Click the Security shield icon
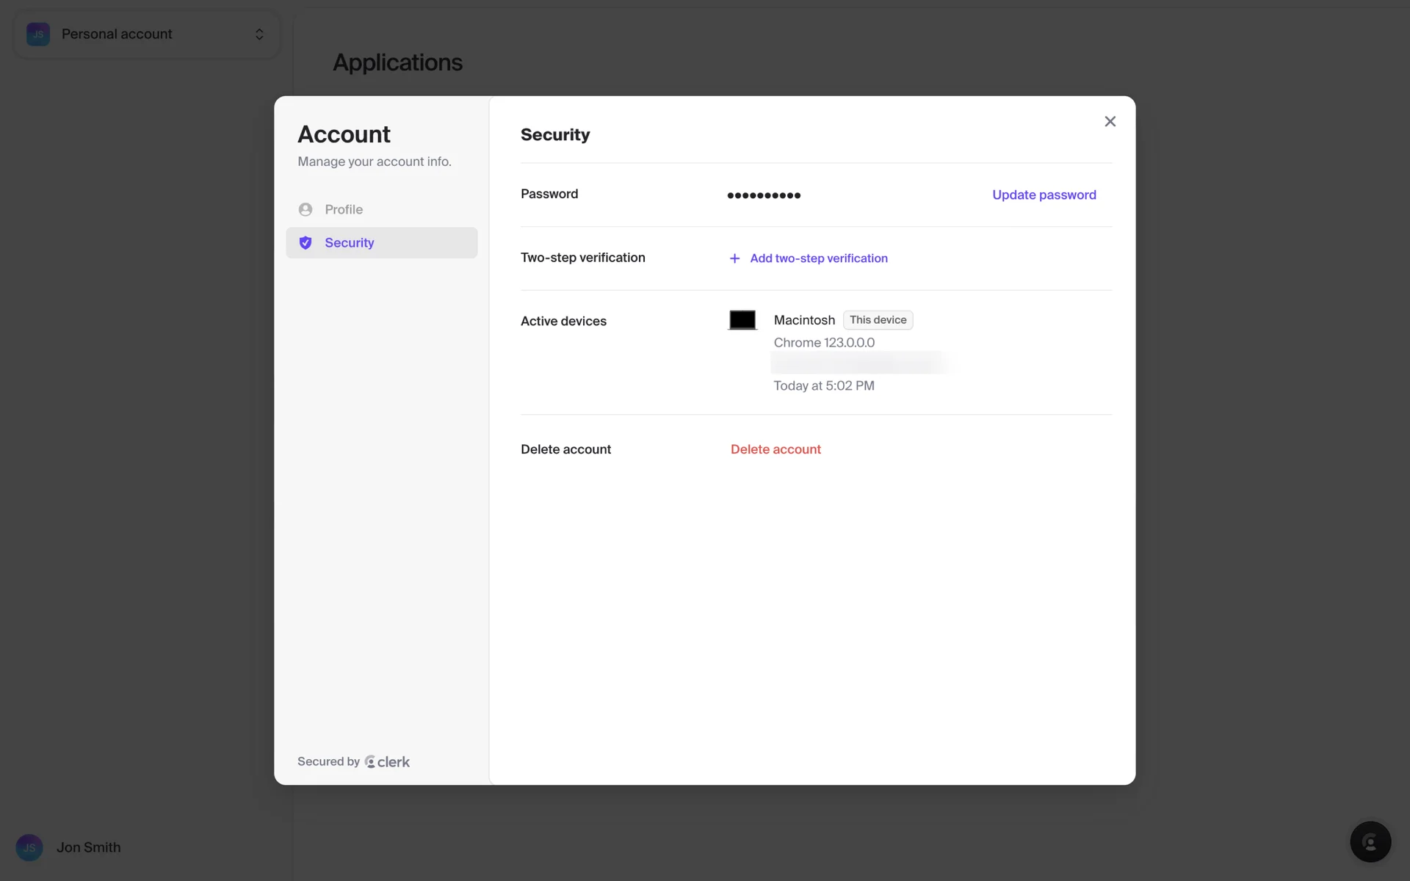This screenshot has height=881, width=1410. pos(305,243)
